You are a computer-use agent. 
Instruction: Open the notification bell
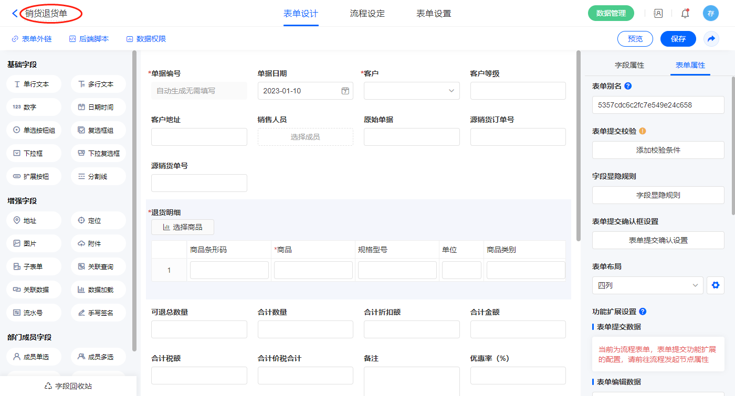685,14
